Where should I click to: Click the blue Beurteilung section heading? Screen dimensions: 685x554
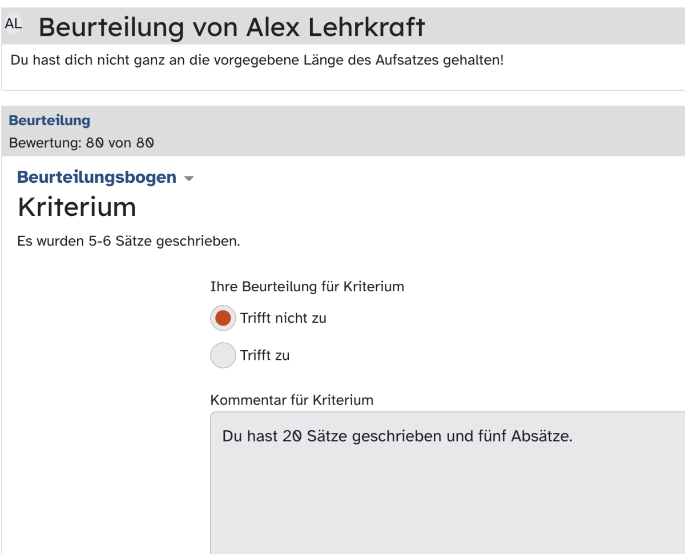coord(50,121)
